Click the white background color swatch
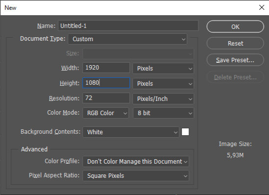The height and width of the screenshot is (195, 269). point(185,132)
